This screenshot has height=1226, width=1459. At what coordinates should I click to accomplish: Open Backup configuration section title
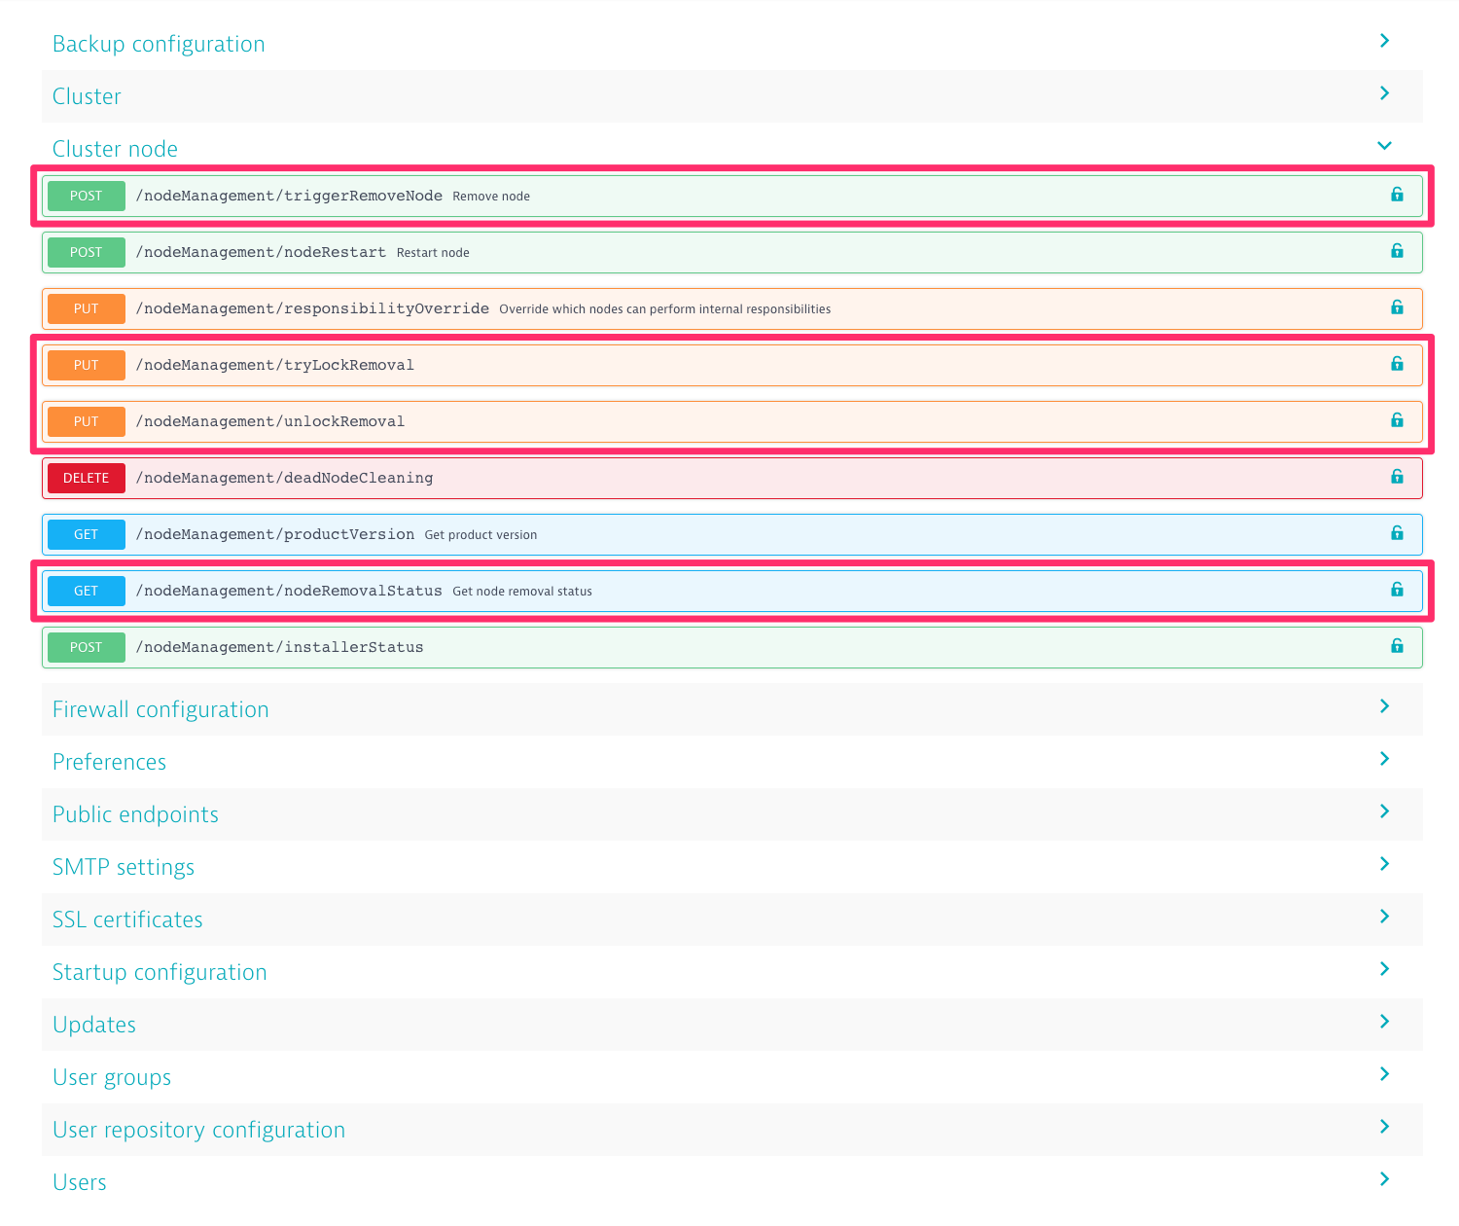pos(159,45)
